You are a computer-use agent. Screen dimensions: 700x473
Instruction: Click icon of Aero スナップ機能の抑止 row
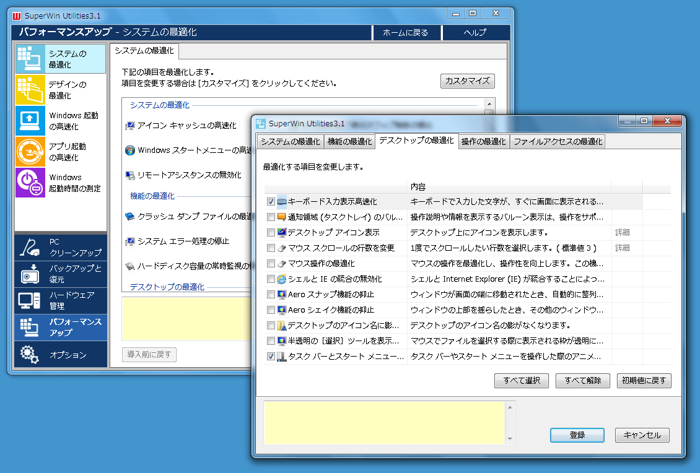(282, 295)
